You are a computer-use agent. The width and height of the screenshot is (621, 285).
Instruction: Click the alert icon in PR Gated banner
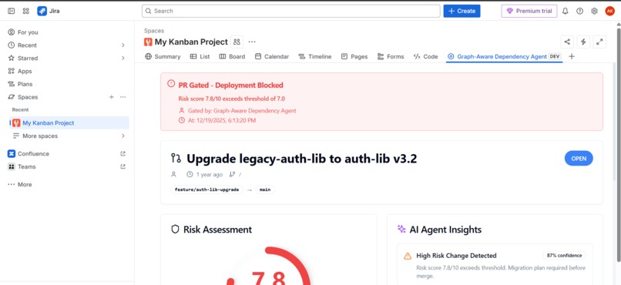point(171,83)
